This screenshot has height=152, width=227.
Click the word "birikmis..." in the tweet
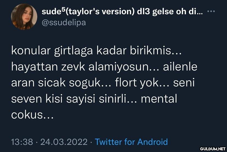(156, 51)
